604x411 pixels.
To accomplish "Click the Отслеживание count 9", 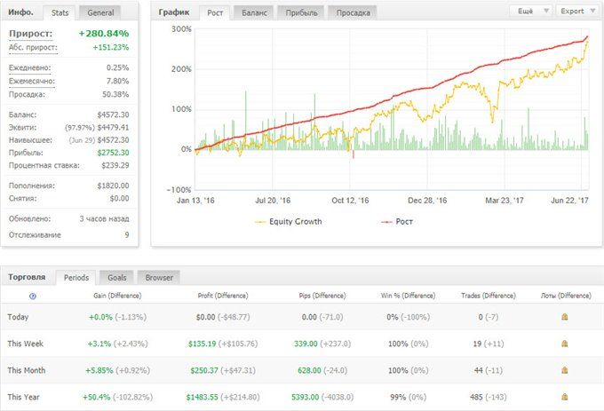I will [x=127, y=234].
